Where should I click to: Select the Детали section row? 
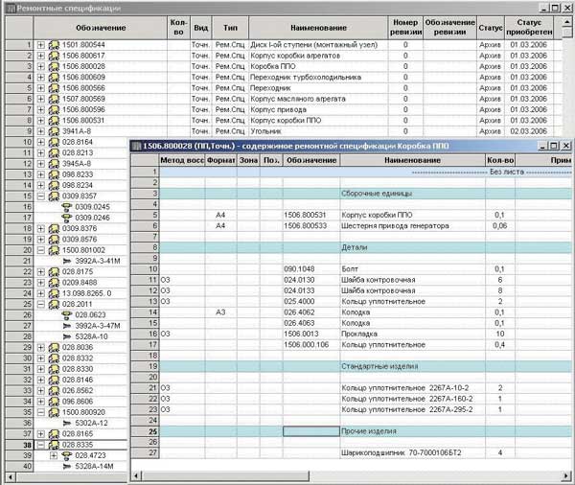(366, 247)
